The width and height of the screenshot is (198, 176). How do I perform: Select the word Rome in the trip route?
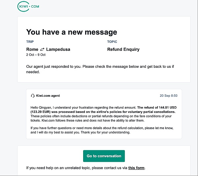(32, 49)
